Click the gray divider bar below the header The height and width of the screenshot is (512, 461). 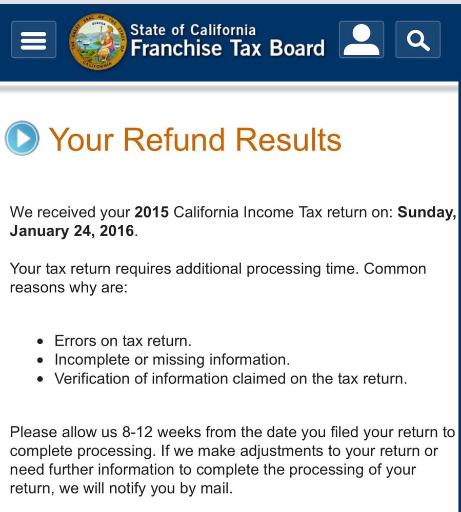click(x=229, y=87)
